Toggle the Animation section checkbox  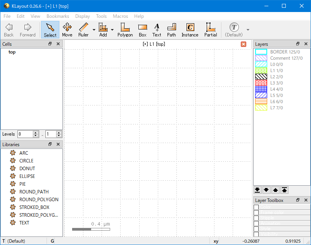click(x=256, y=223)
